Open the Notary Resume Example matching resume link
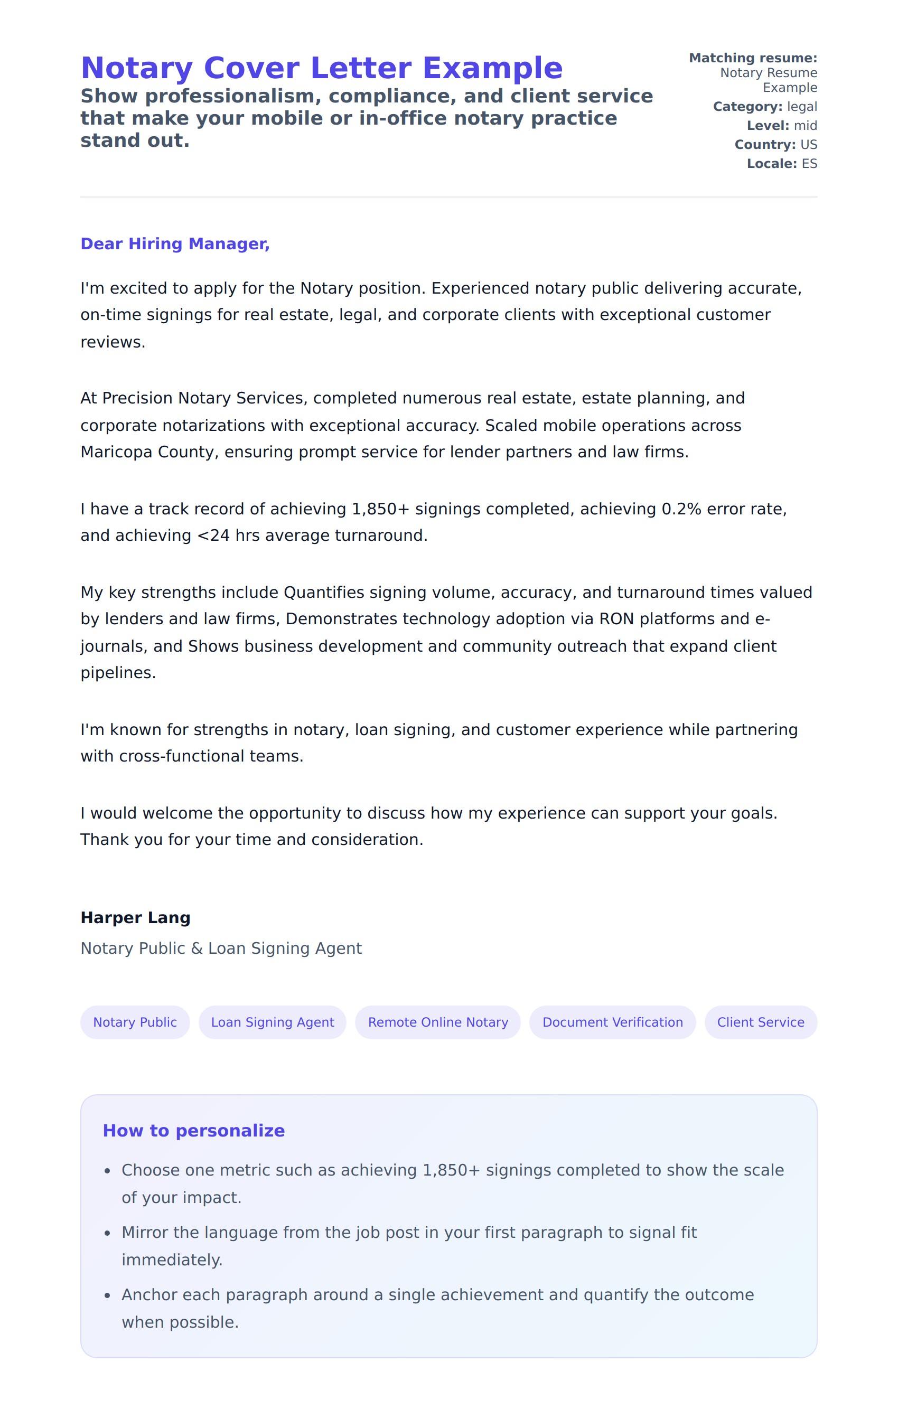The width and height of the screenshot is (898, 1409). (768, 80)
